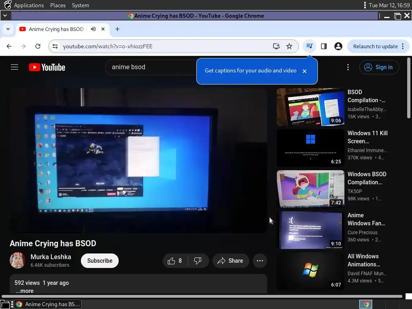
Task: Mute the tab using the speaker icon
Action: [93, 29]
